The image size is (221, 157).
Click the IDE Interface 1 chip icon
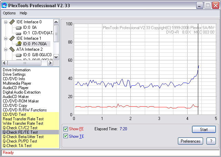12,38
